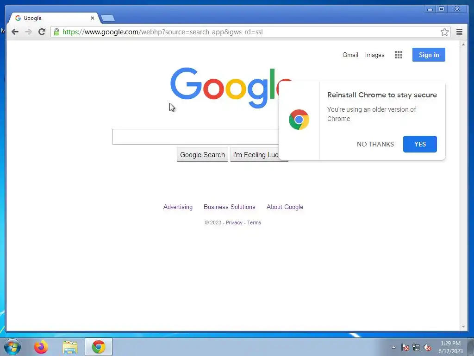Image resolution: width=474 pixels, height=356 pixels.
Task: Click the Chrome taskbar icon
Action: tap(99, 347)
